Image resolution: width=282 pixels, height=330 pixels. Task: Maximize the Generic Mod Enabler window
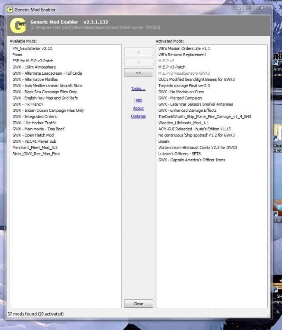coord(249,8)
